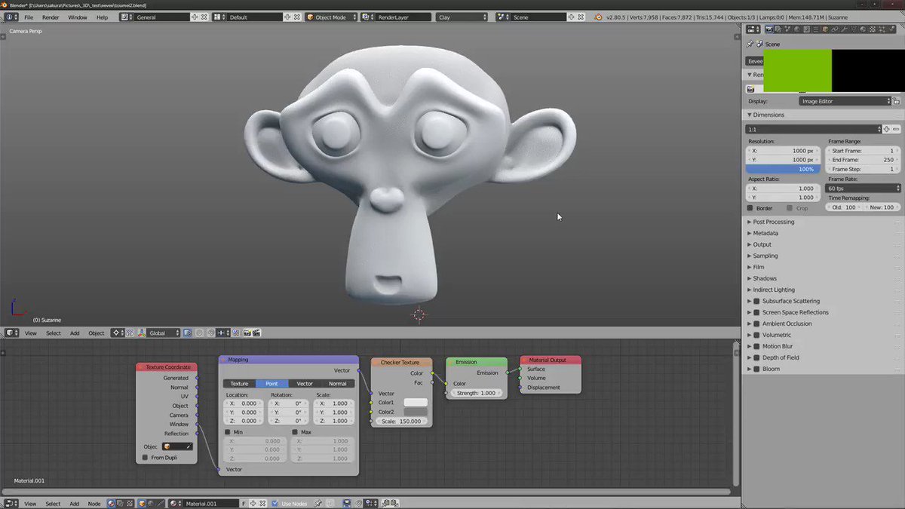Delete General workspace with X icon
The height and width of the screenshot is (509, 905).
tap(204, 17)
